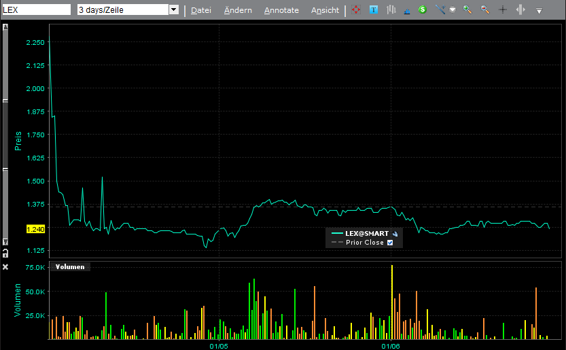Screen dimensions: 566x350
Task: Open the Ändern menu
Action: [238, 10]
